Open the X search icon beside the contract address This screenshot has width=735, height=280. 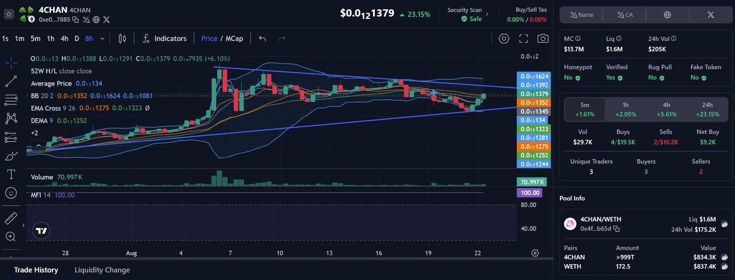[x=85, y=20]
